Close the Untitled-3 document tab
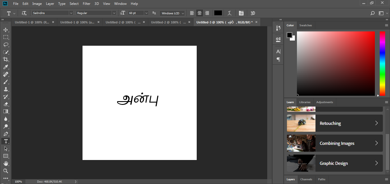Screen dimensions: 390x184 [x=256, y=22]
